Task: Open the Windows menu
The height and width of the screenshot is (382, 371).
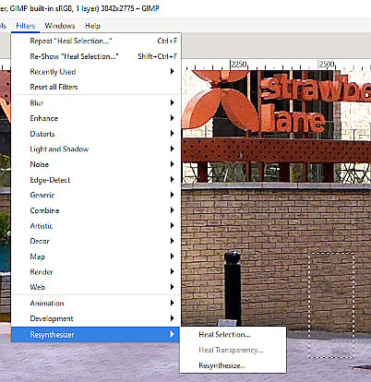Action: click(x=60, y=26)
